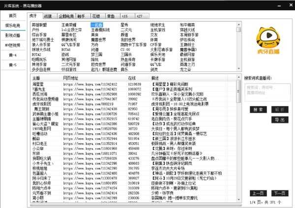Click category list scroll-up arrow
Viewport: 295px width, 208px height.
pos(238,25)
